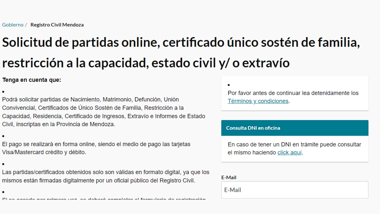Viewport: 380px width, 214px height.
Task: Open the Gobierno breadcrumb link
Action: tap(13, 24)
